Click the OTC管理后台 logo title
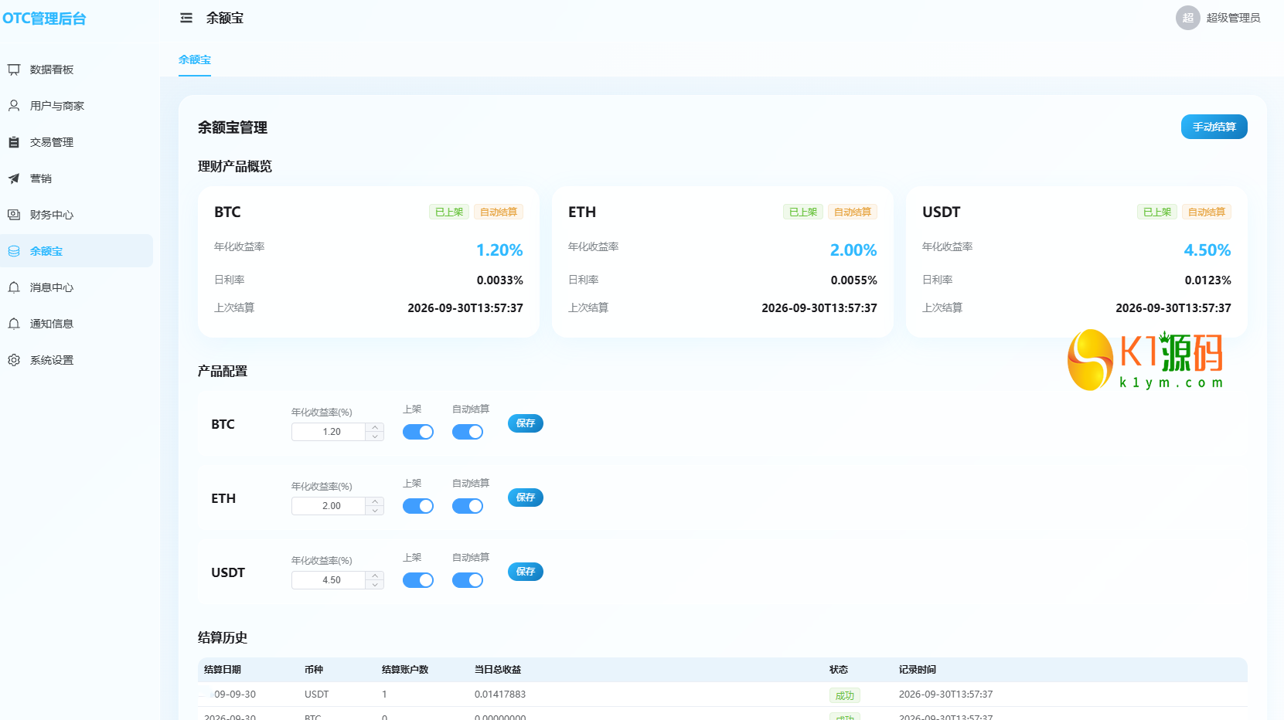The height and width of the screenshot is (720, 1284). click(44, 19)
